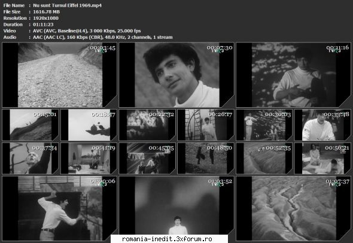Viewport: 353px width, 243px height.
Task: View the thumbnail timestamped 00:48:50
Action: point(206,159)
